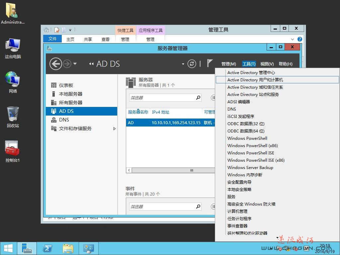
Task: Select DNS in the sidebar
Action: click(x=81, y=120)
